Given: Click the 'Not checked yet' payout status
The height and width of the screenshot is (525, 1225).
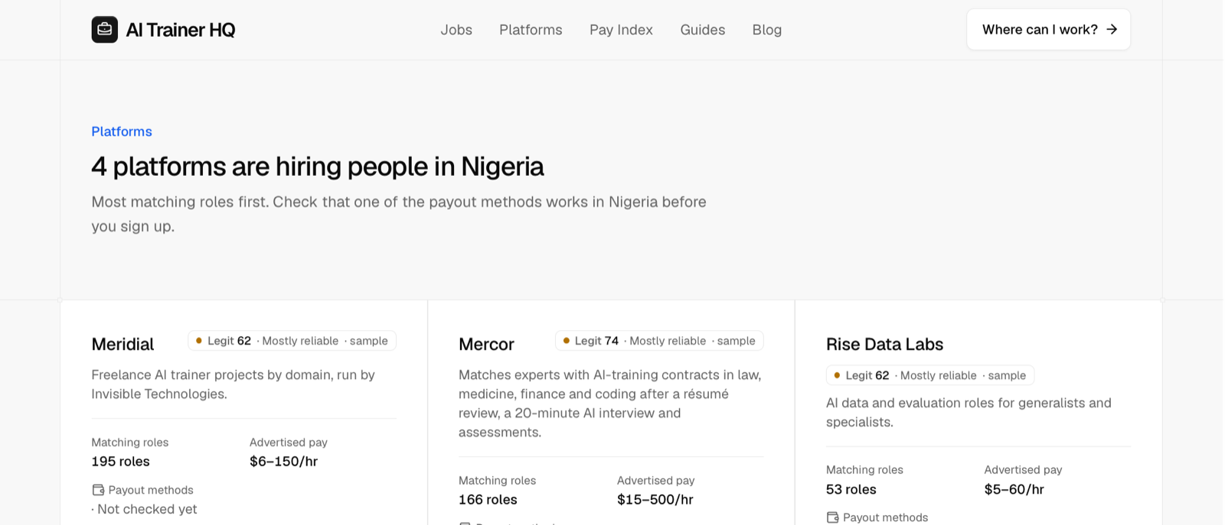Looking at the screenshot, I should click(x=147, y=509).
